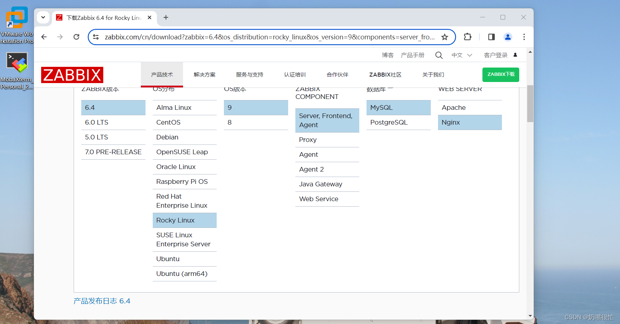This screenshot has height=324, width=620.
Task: Click the ZABBIX logo
Action: point(72,75)
